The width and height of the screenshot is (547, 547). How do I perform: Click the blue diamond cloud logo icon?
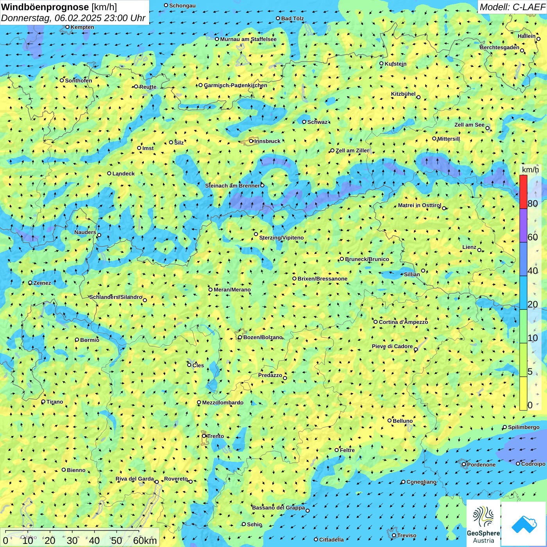tap(524, 524)
